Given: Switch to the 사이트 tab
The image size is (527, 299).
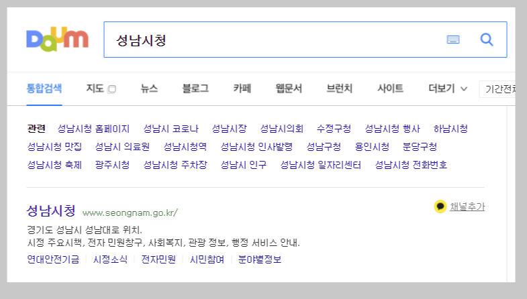Looking at the screenshot, I should 390,88.
